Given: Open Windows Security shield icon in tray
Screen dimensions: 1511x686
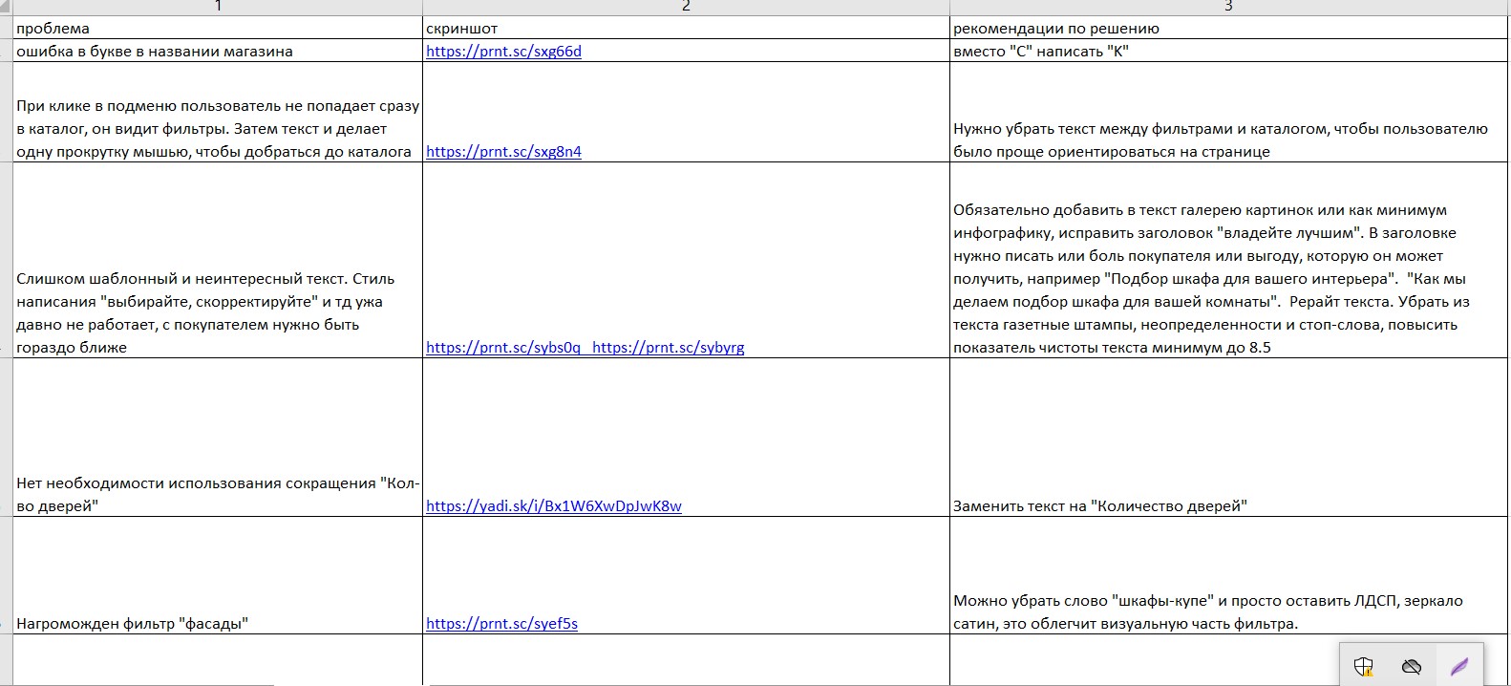Looking at the screenshot, I should click(1363, 666).
